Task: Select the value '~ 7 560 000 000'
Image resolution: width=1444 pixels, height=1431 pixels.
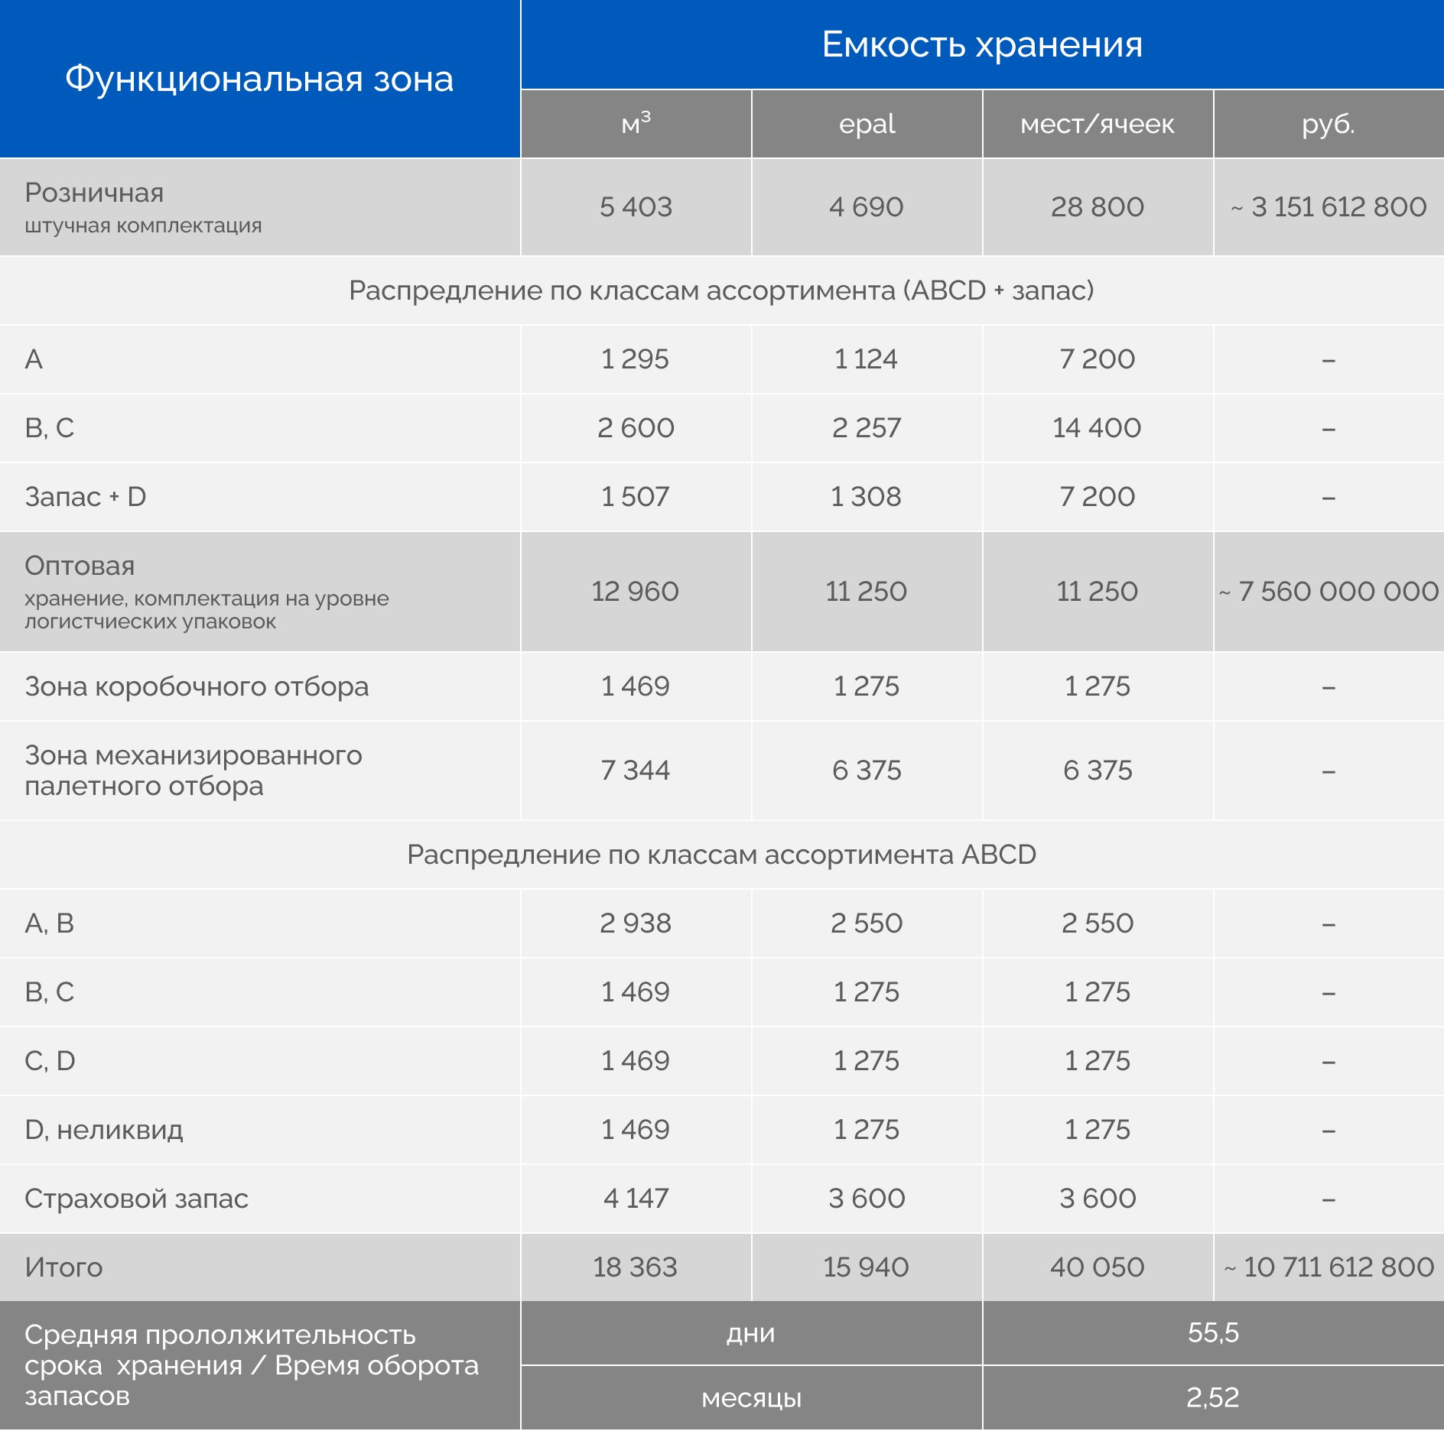Action: [1329, 592]
